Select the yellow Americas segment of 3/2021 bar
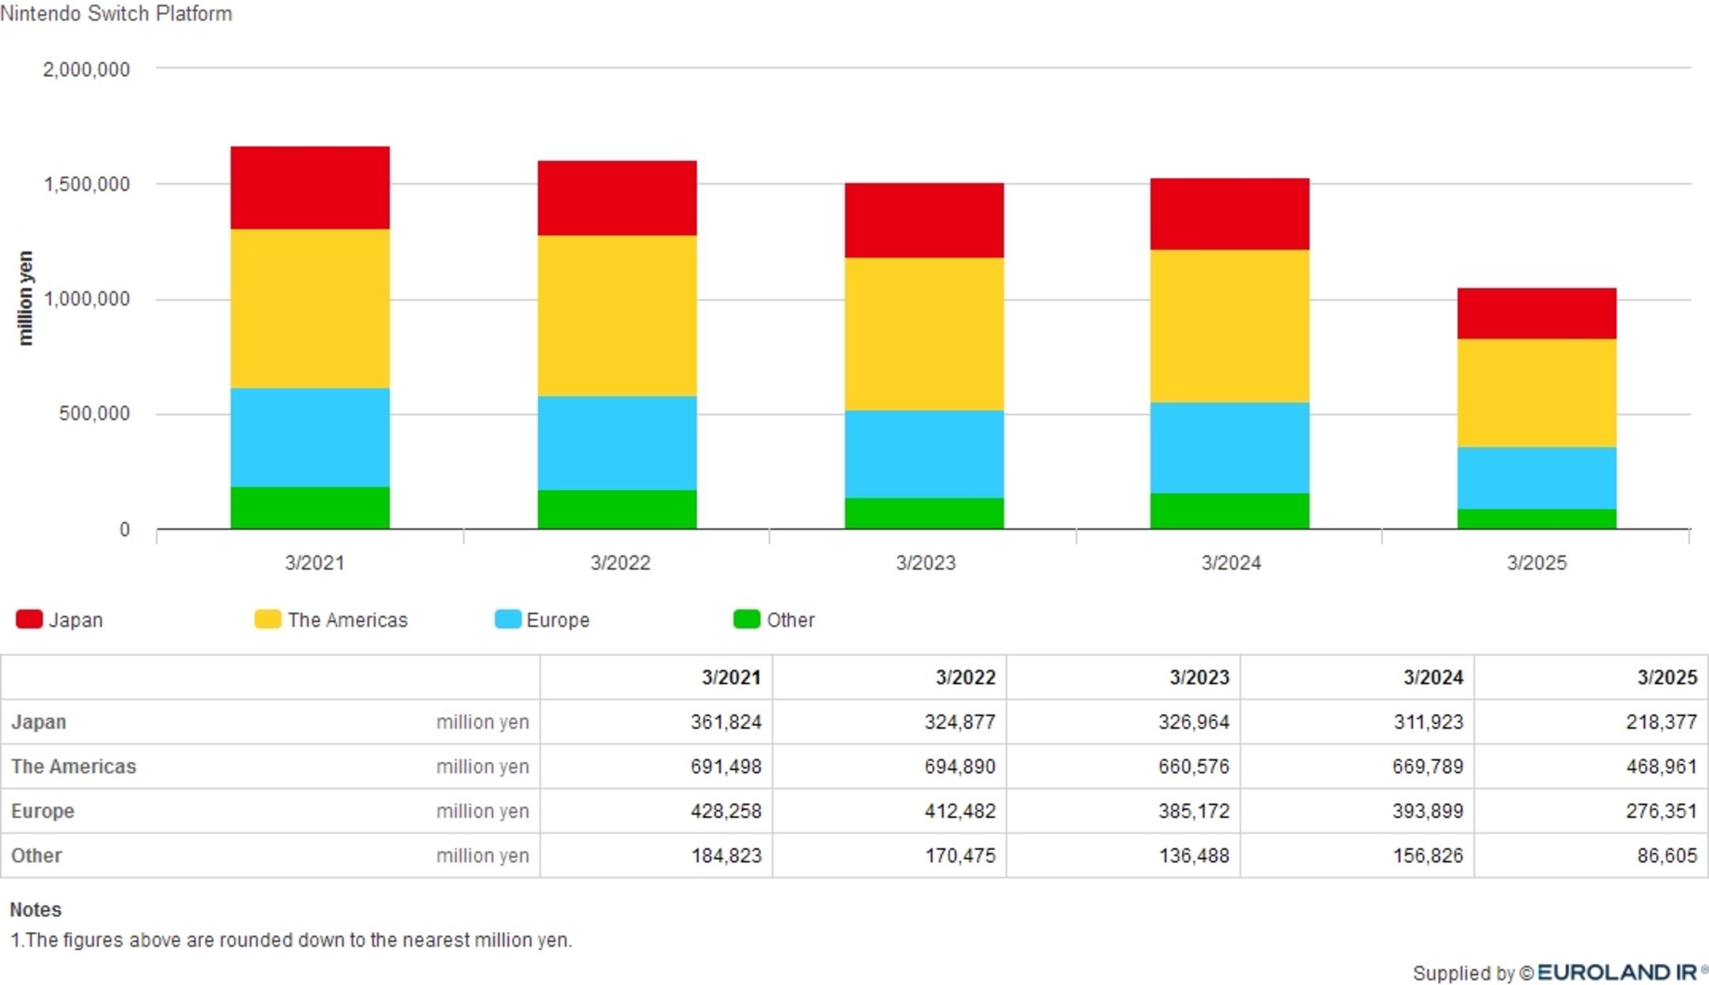Screen dimensions: 1709x985 [x=310, y=309]
